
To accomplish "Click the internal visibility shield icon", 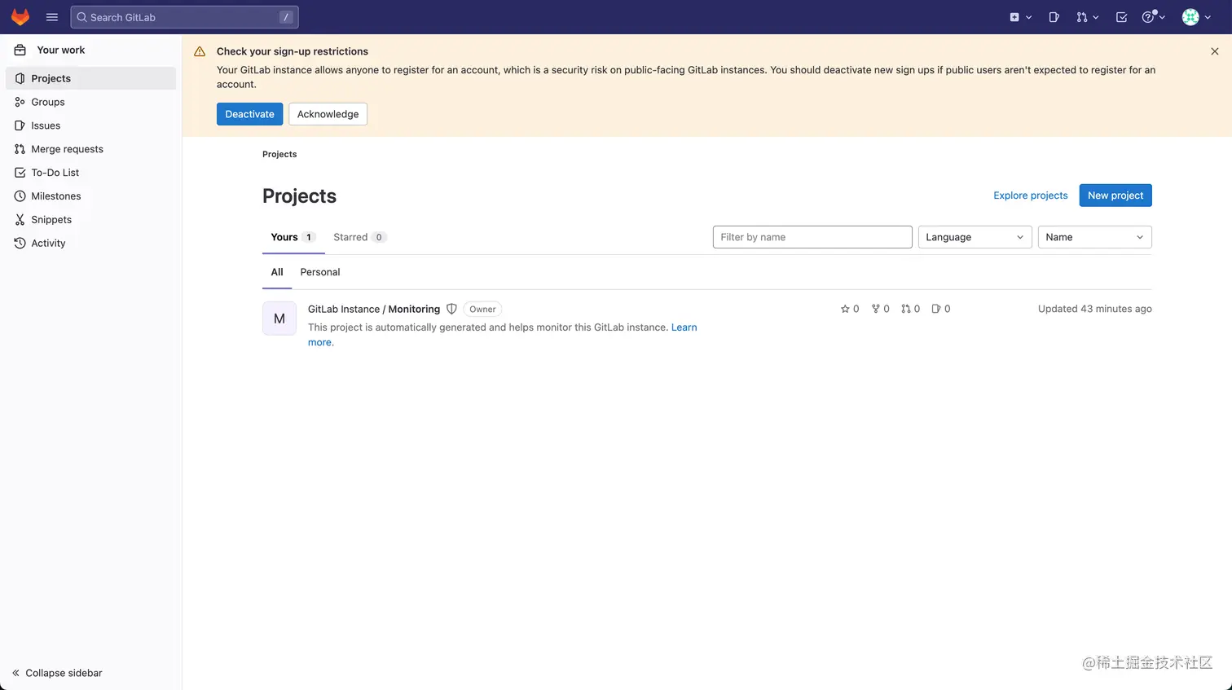I will click(x=451, y=309).
